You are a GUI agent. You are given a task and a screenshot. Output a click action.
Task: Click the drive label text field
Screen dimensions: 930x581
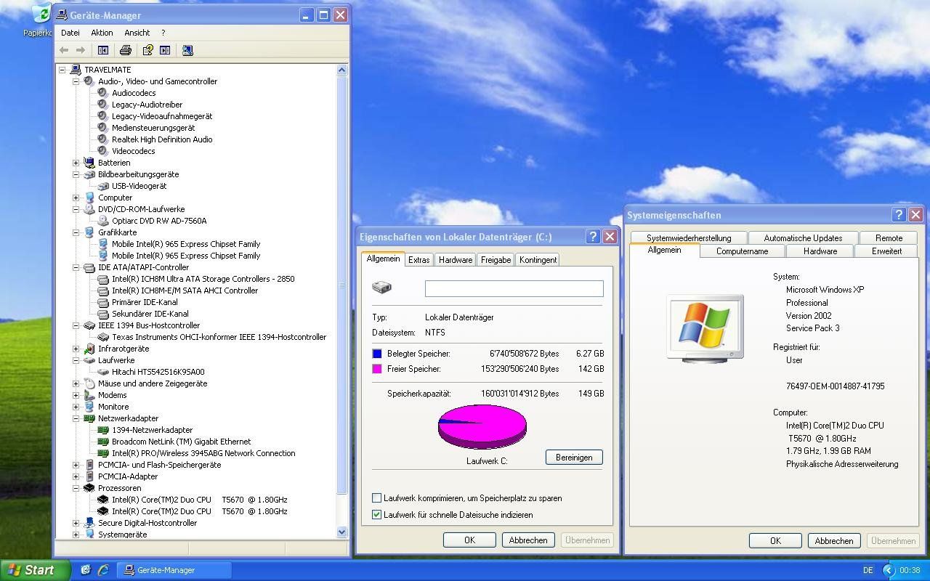pos(514,288)
